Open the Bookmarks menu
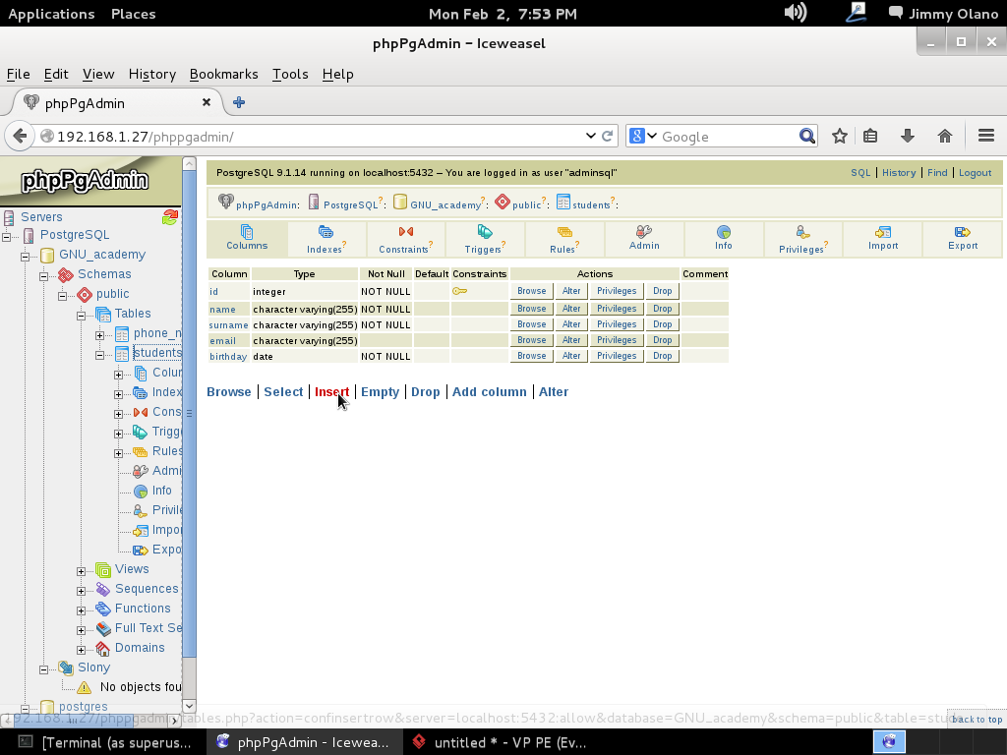The height and width of the screenshot is (755, 1007). (223, 74)
